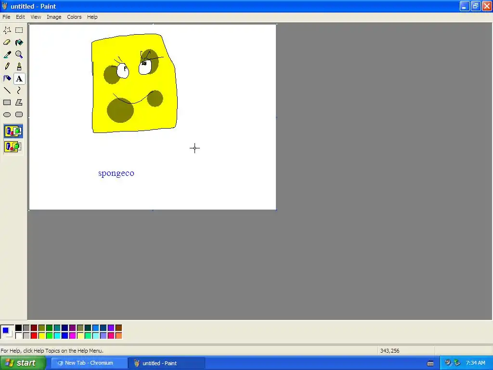Screen dimensions: 493x370
Task: Click the Paint icon in the title bar
Action: [5, 6]
